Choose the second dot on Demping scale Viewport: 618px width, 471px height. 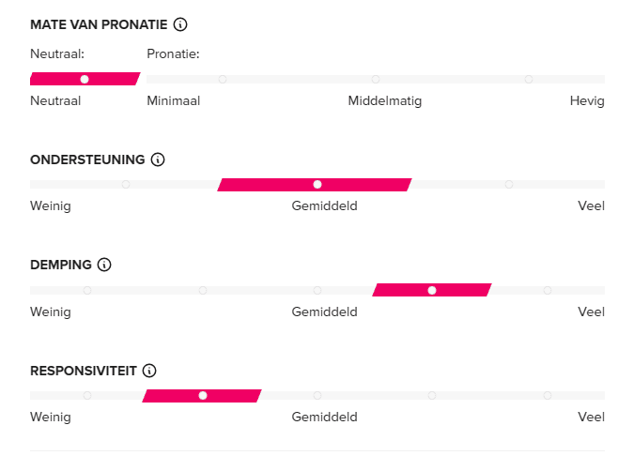203,290
